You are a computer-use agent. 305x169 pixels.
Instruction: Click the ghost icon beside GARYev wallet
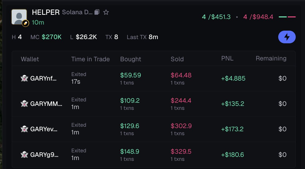[24, 129]
